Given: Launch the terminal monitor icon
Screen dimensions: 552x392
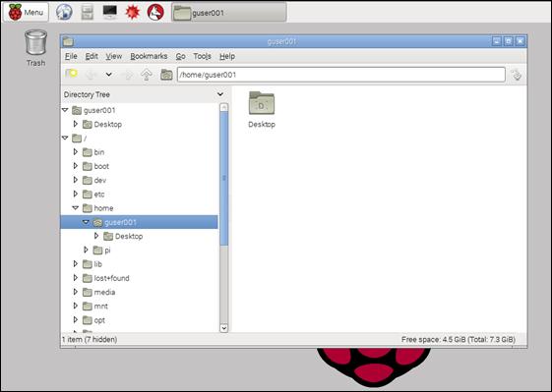Looking at the screenshot, I should coord(110,12).
